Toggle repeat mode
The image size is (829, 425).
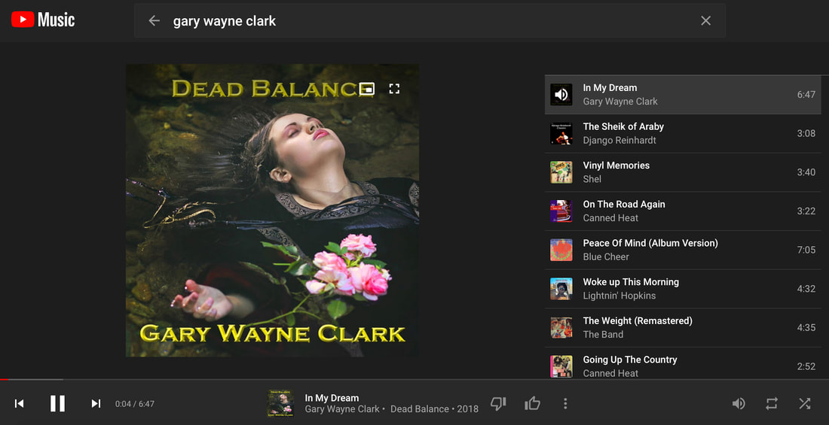[x=772, y=403]
